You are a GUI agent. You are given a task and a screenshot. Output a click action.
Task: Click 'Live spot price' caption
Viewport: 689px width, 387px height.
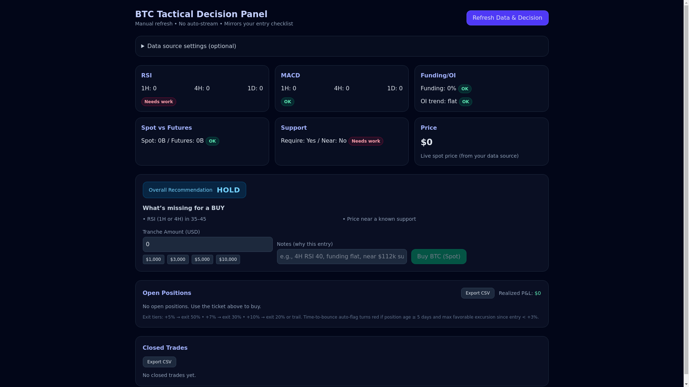click(469, 156)
